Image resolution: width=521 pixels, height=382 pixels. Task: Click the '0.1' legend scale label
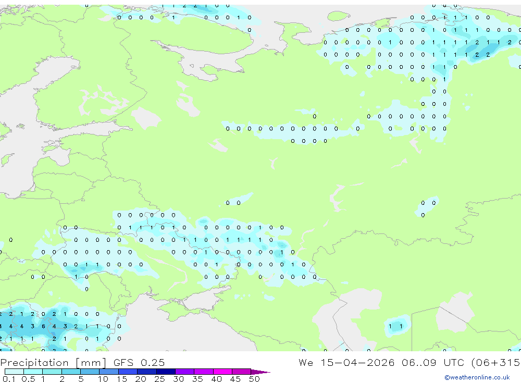point(9,379)
